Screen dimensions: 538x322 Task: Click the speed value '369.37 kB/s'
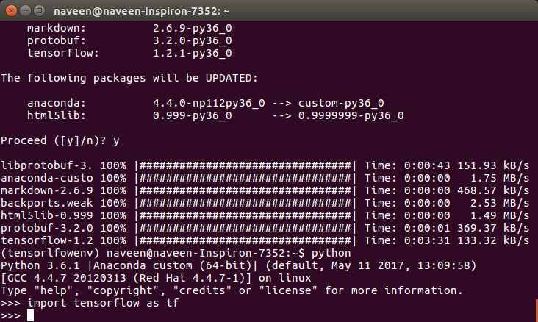493,228
